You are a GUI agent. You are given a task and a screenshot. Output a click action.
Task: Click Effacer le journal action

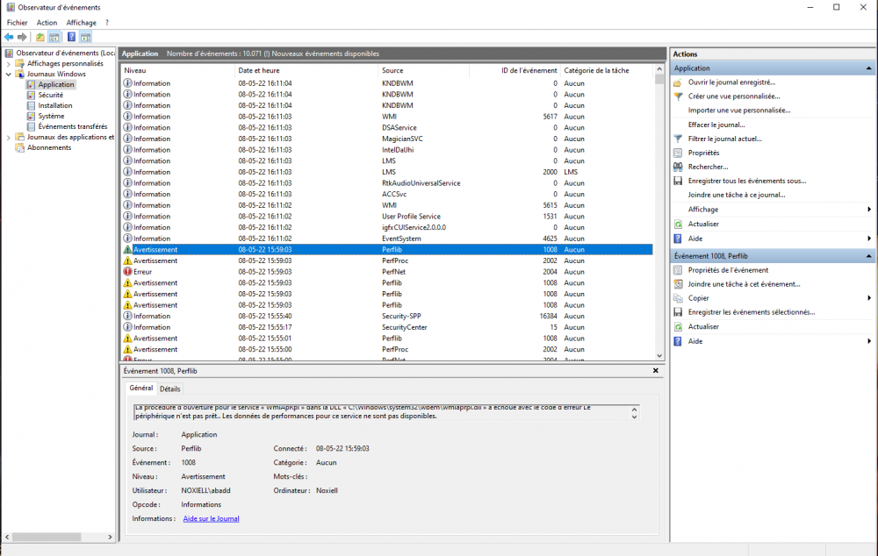(716, 125)
